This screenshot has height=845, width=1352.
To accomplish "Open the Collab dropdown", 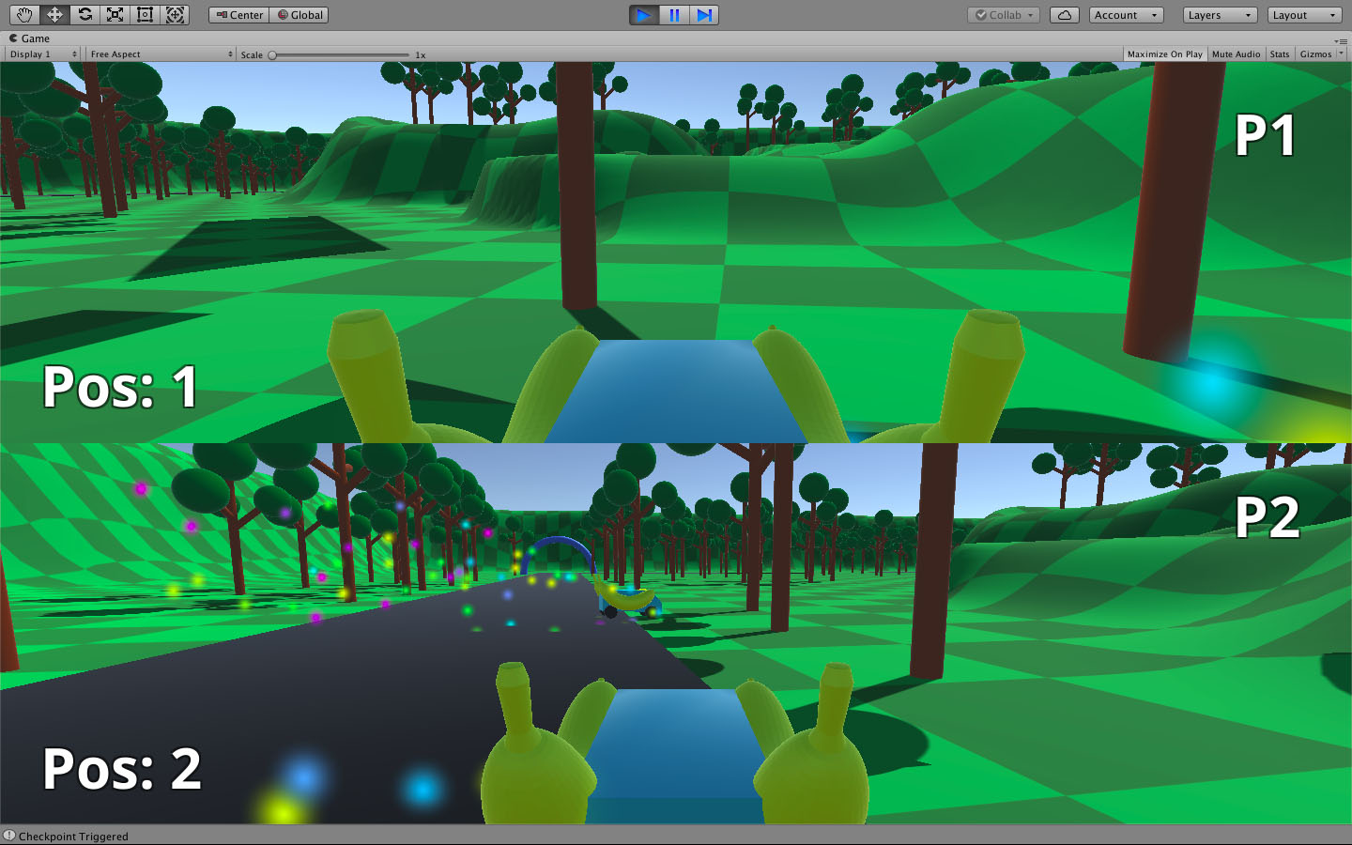I will click(x=1004, y=15).
